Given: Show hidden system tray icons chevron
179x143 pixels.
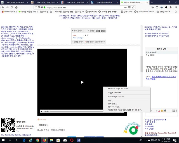Looking at the screenshot, I should point(145,140).
